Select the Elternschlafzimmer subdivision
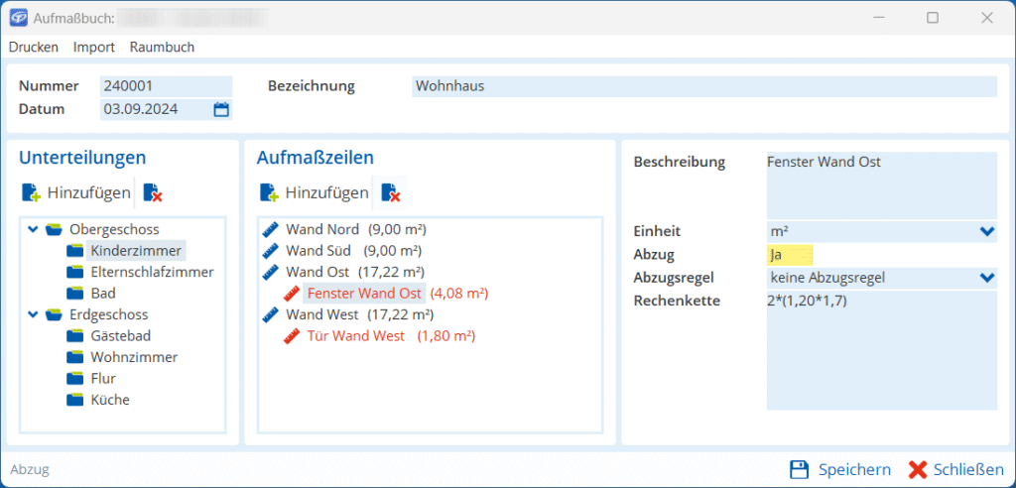This screenshot has width=1016, height=488. pos(151,272)
